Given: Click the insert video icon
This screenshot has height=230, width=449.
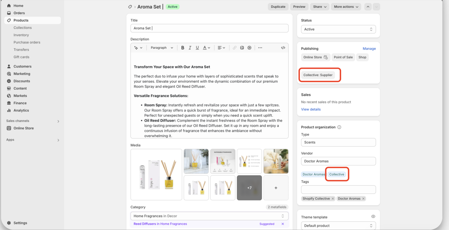Looking at the screenshot, I should point(249,48).
